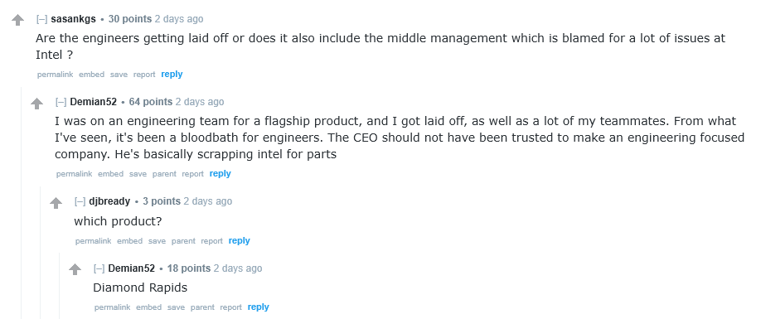Reply to the "which product?" comment

240,240
